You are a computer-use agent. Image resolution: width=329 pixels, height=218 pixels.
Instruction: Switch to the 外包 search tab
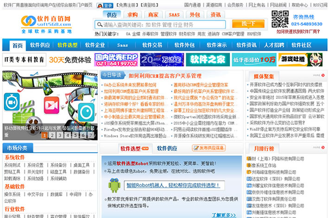195,15
